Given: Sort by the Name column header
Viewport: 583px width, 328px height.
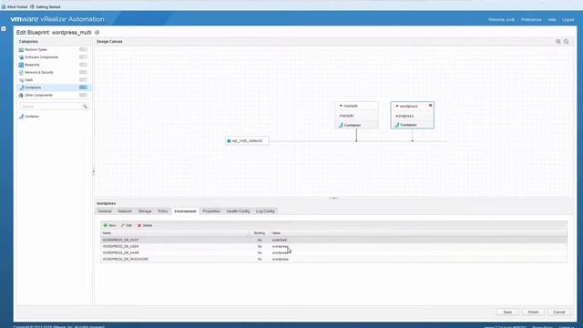Looking at the screenshot, I should 107,233.
